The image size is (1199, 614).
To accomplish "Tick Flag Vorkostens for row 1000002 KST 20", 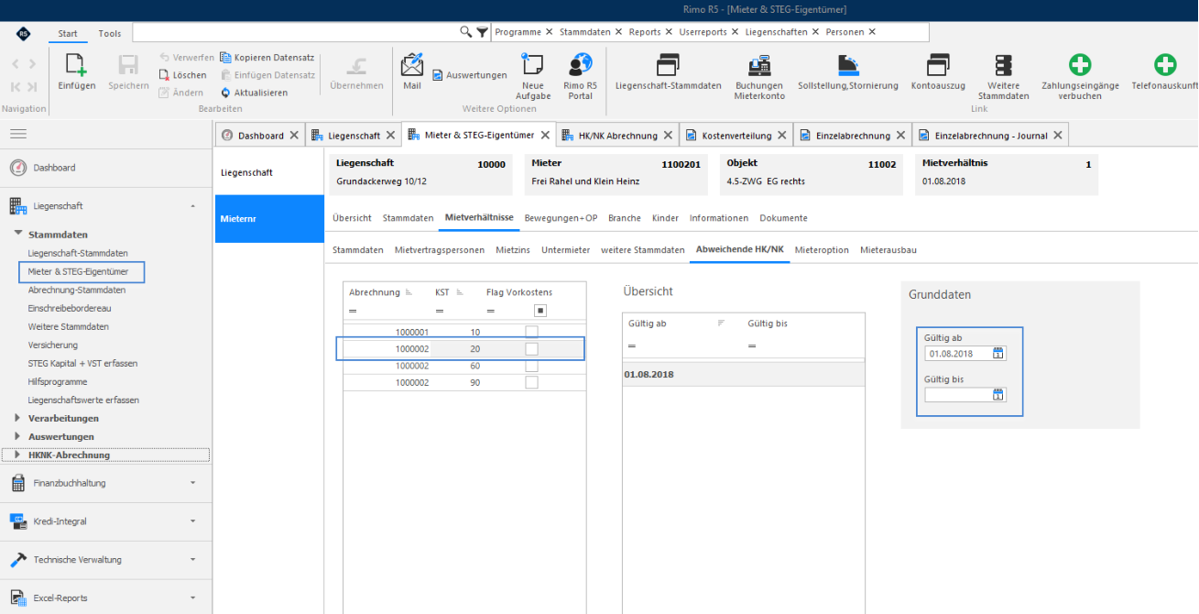I will [x=531, y=349].
